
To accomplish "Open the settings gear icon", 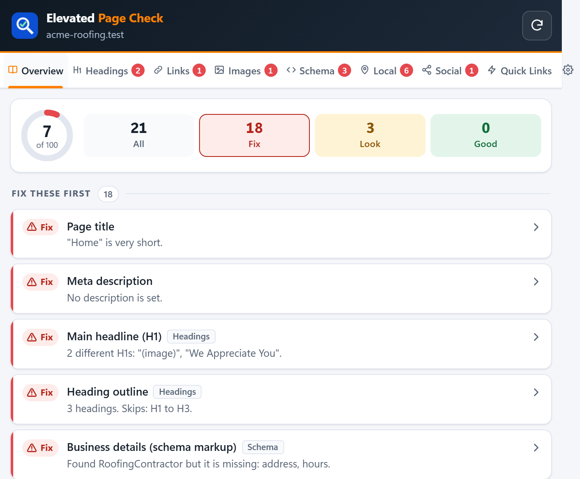I will (568, 70).
